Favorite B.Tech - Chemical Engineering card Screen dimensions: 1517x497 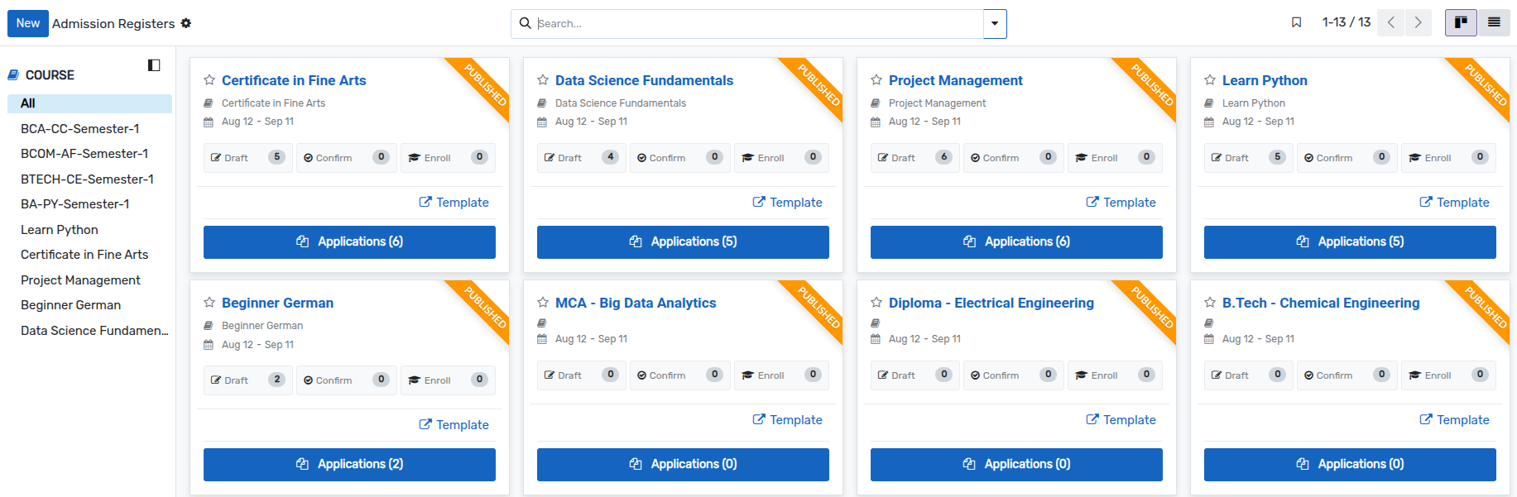click(1210, 303)
